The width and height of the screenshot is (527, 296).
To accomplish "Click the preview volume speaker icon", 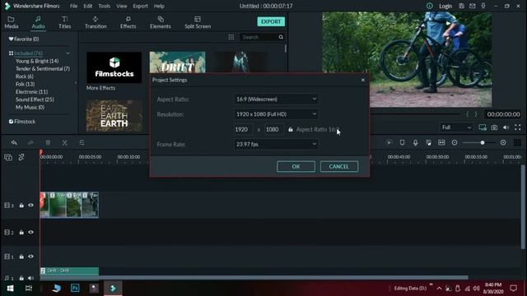I will pos(506,127).
